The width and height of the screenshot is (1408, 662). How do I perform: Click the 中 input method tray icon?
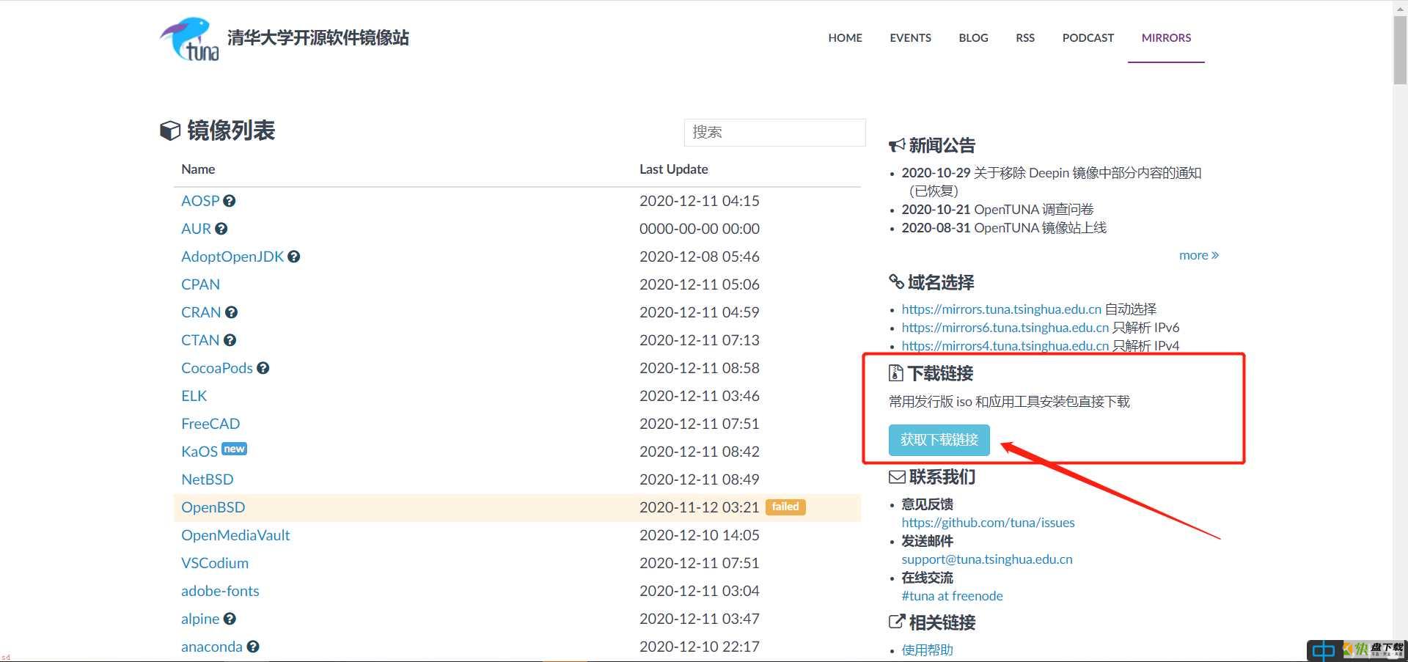tap(1323, 650)
